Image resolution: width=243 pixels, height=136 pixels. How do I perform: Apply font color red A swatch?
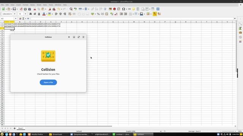point(44,14)
